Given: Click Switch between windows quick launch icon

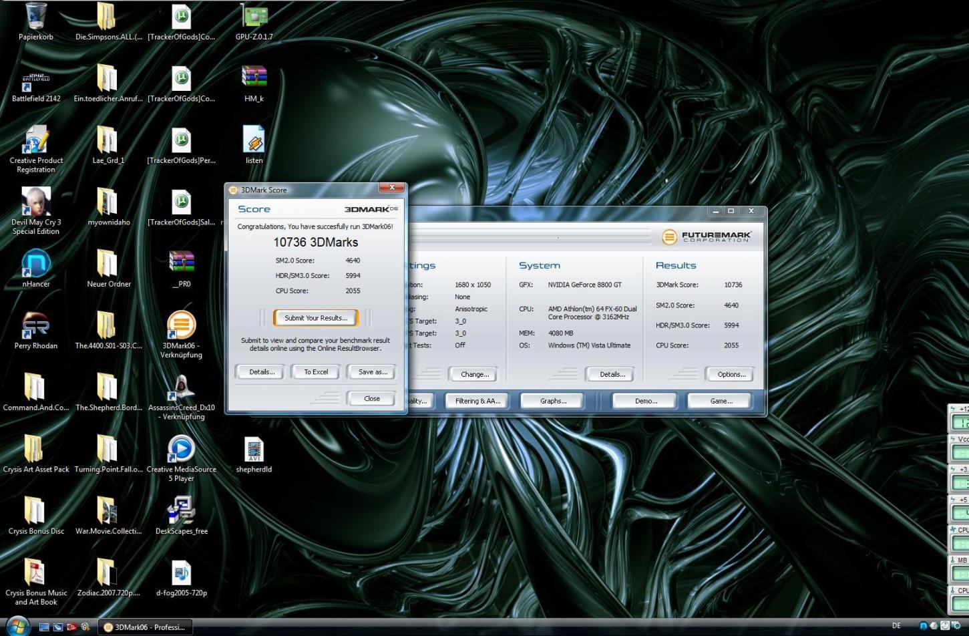Looking at the screenshot, I should click(57, 627).
